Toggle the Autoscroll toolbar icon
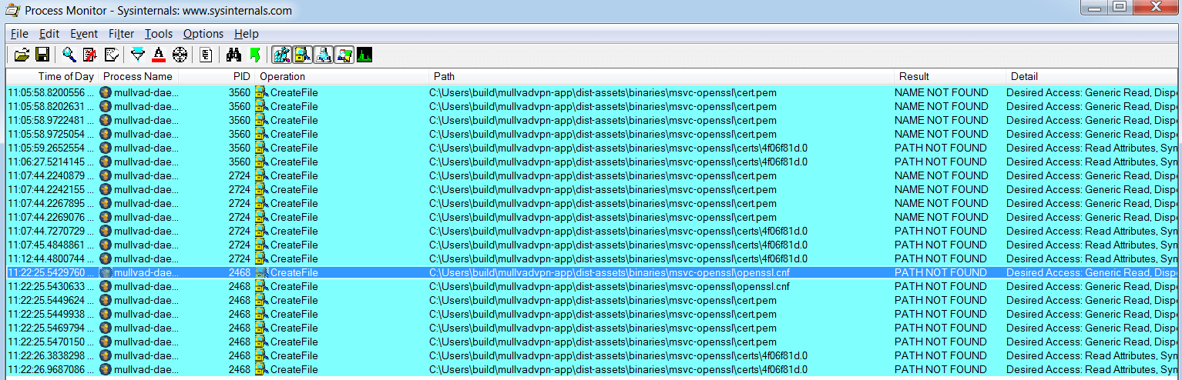The width and height of the screenshot is (1182, 380). point(90,55)
